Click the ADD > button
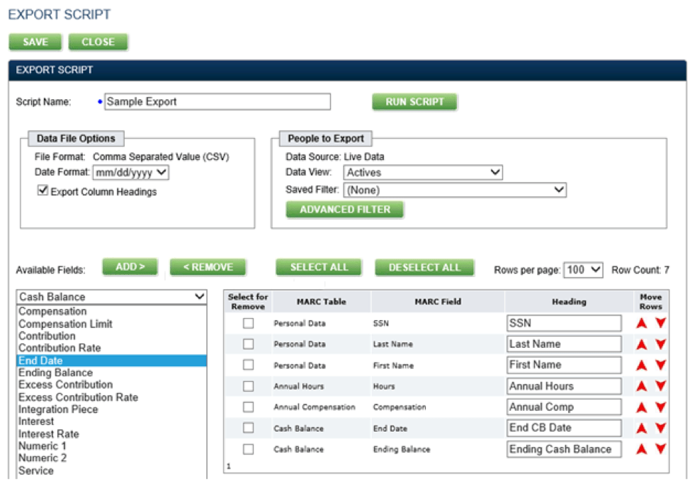This screenshot has height=481, width=690. coord(130,266)
